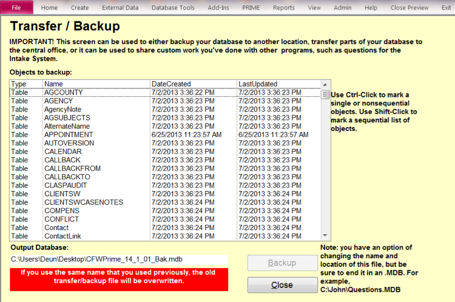Select the PRIME menu tab
455x302 pixels.
251,8
